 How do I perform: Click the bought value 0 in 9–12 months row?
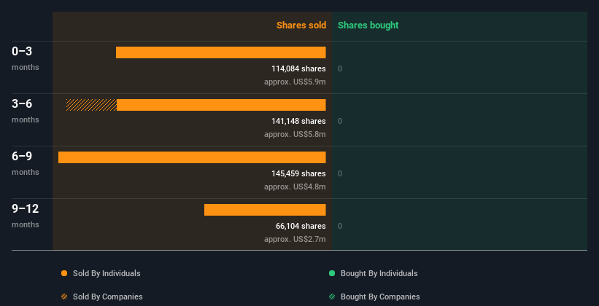(x=340, y=226)
